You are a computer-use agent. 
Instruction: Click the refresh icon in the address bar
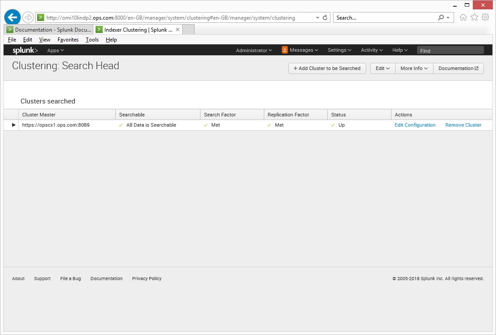[x=325, y=18]
